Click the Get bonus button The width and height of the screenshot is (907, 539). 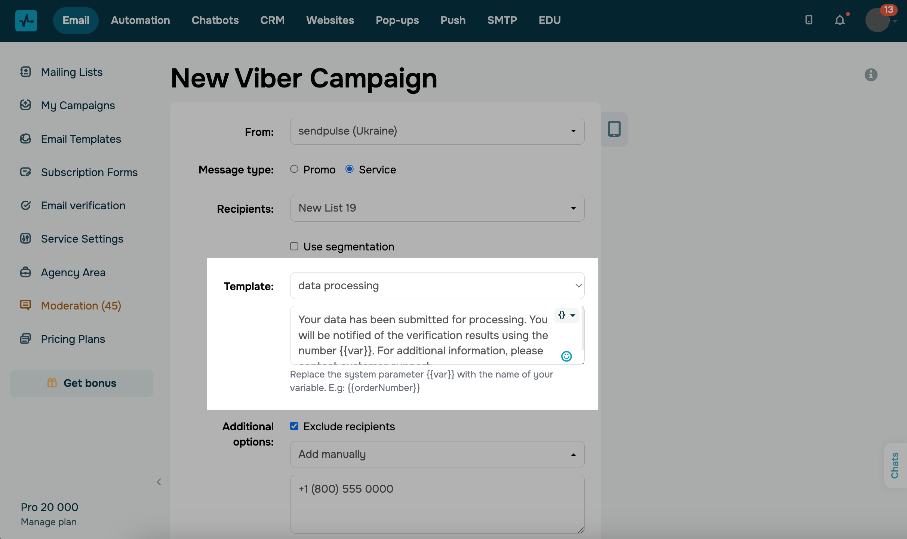(82, 383)
